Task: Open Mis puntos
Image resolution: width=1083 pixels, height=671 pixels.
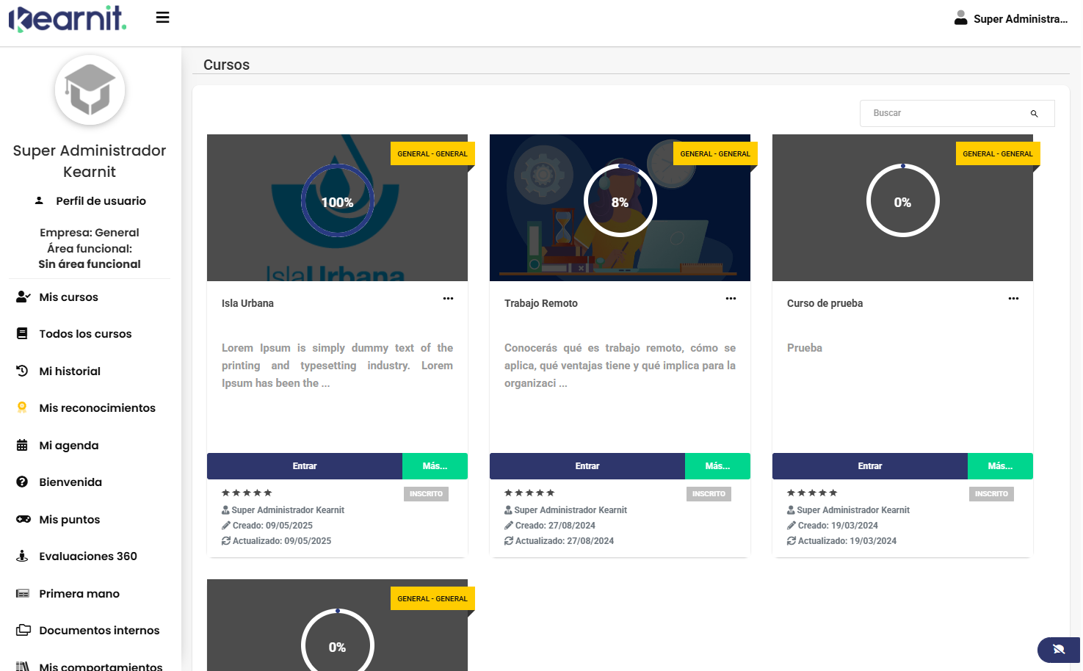Action: click(x=69, y=519)
